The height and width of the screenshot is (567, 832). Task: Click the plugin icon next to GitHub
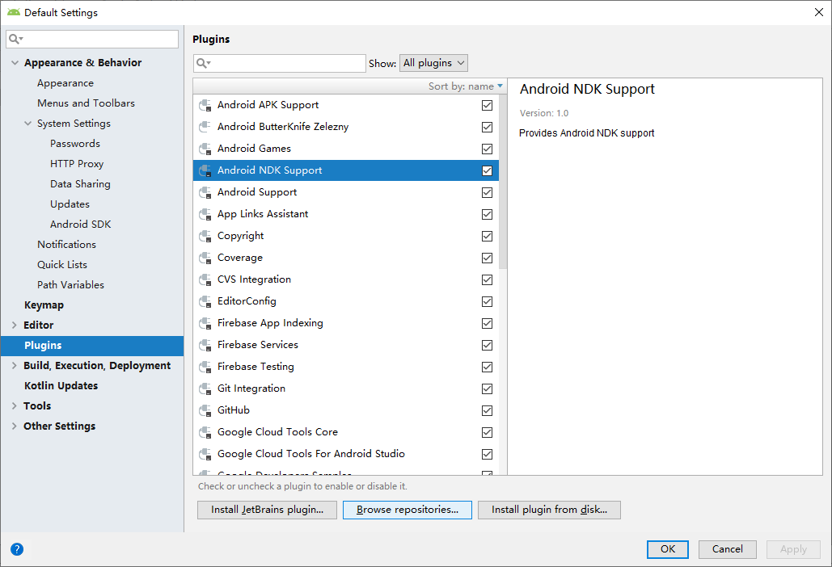pos(205,410)
